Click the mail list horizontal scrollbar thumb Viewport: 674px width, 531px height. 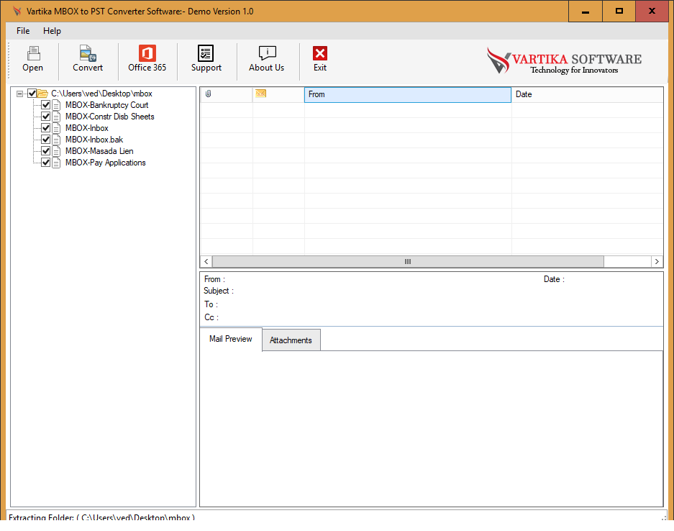tap(408, 261)
